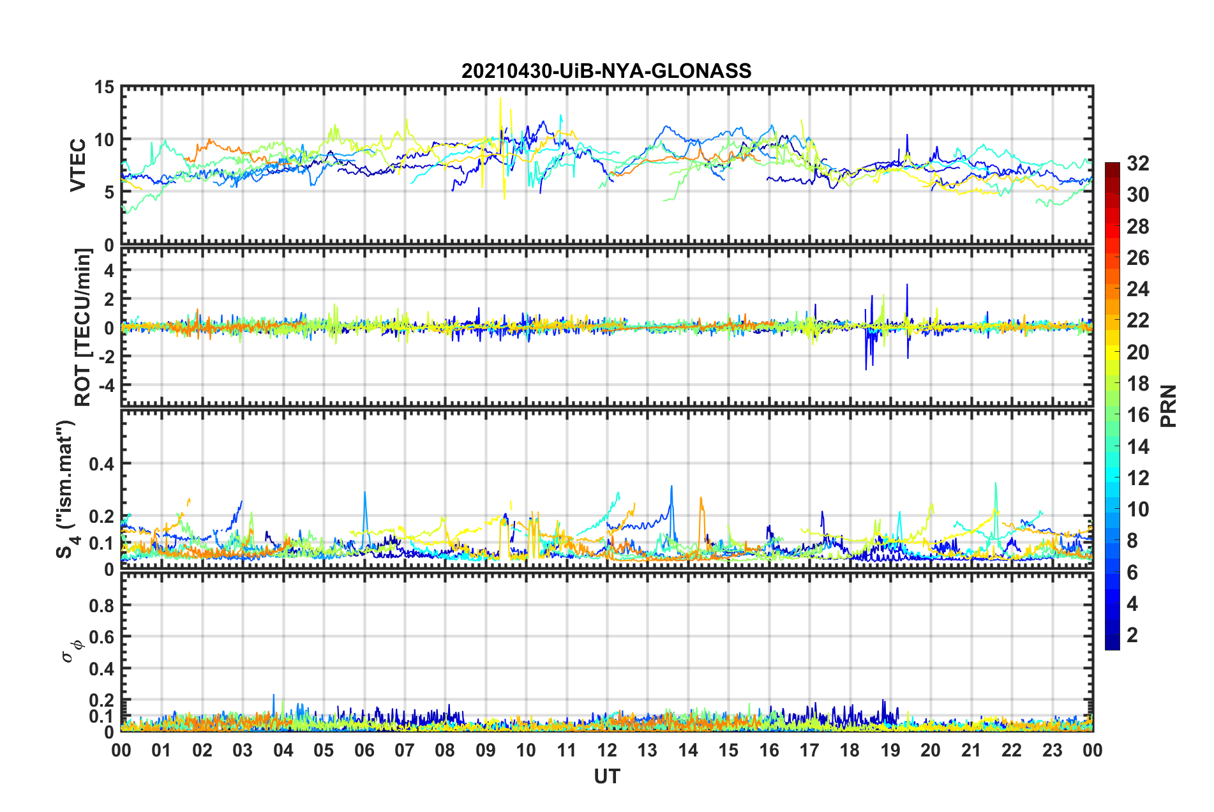Click colorbar tick label 10

tap(1137, 509)
